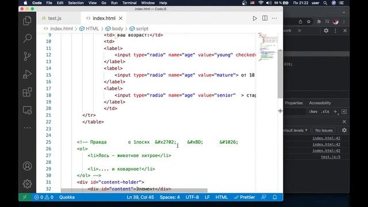The height and width of the screenshot is (207, 368).
Task: Click editor horizontal scrollbar
Action: (134, 190)
